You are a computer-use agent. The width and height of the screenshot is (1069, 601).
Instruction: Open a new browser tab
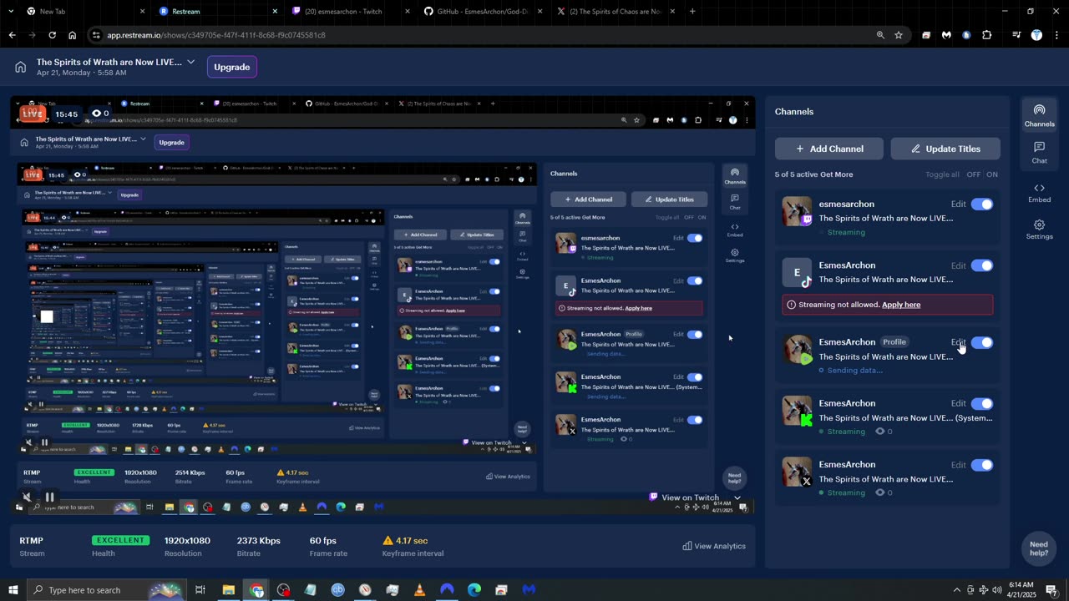coord(692,12)
